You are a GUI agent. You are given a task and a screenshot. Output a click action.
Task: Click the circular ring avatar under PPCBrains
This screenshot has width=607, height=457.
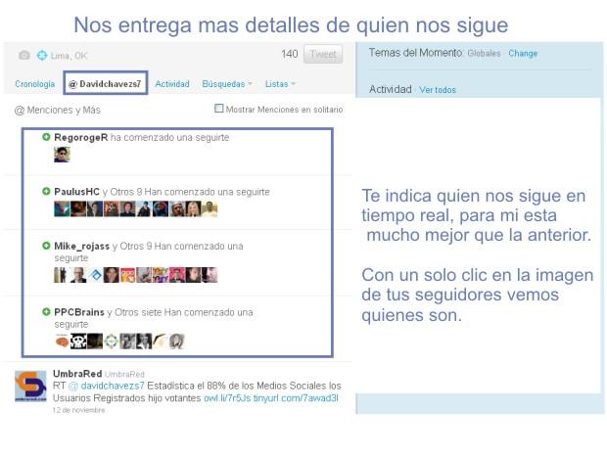point(111,342)
